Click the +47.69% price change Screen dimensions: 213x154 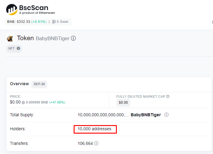pyautogui.click(x=57, y=102)
